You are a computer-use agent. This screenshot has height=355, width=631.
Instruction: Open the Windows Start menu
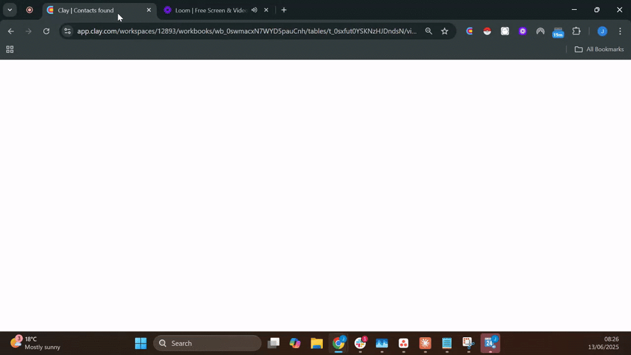pyautogui.click(x=140, y=343)
